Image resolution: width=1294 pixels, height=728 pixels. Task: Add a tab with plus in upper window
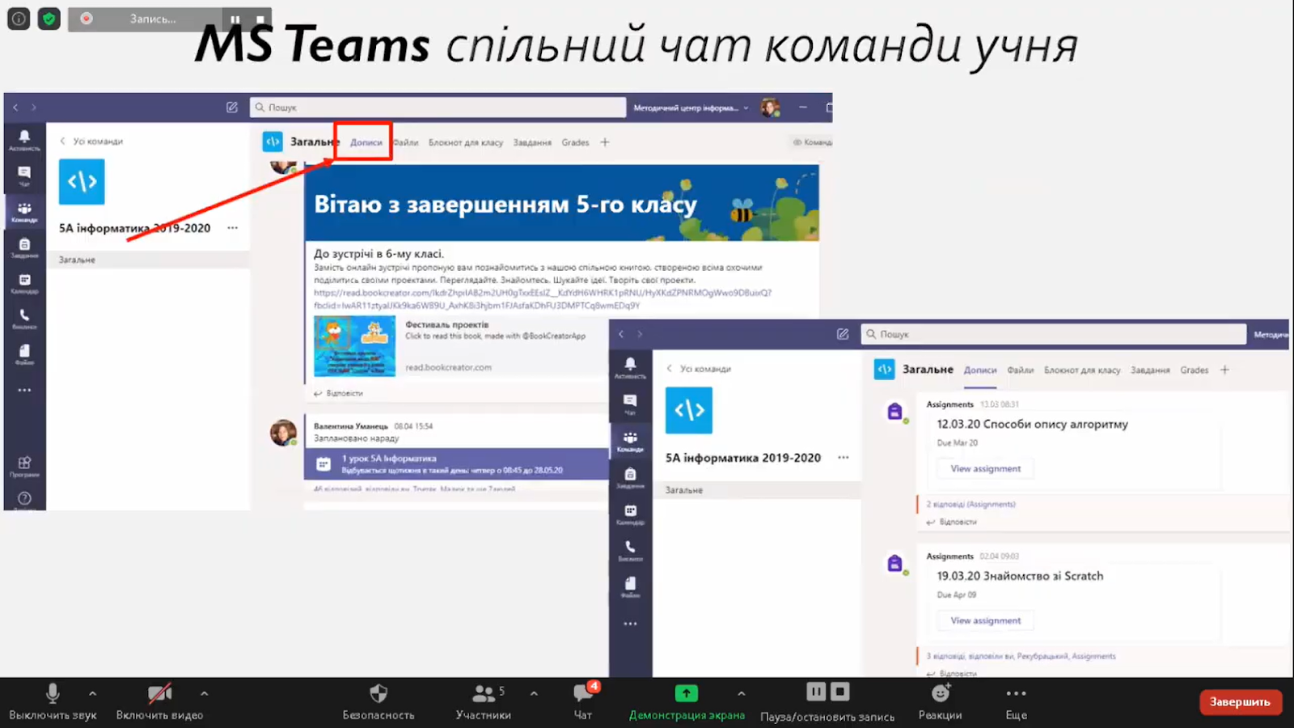pyautogui.click(x=605, y=142)
